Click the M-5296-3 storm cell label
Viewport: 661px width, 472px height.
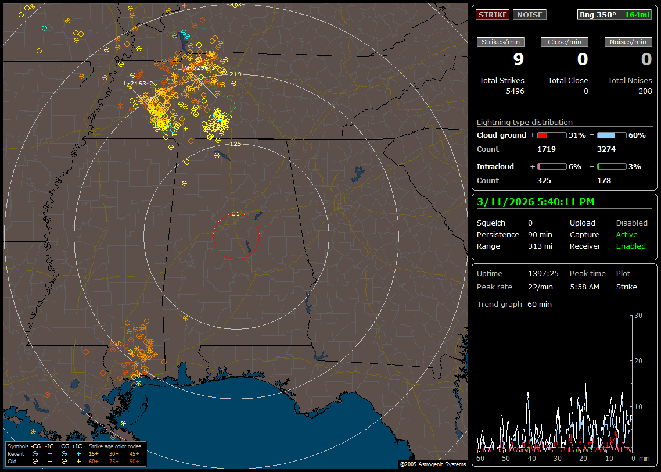199,67
